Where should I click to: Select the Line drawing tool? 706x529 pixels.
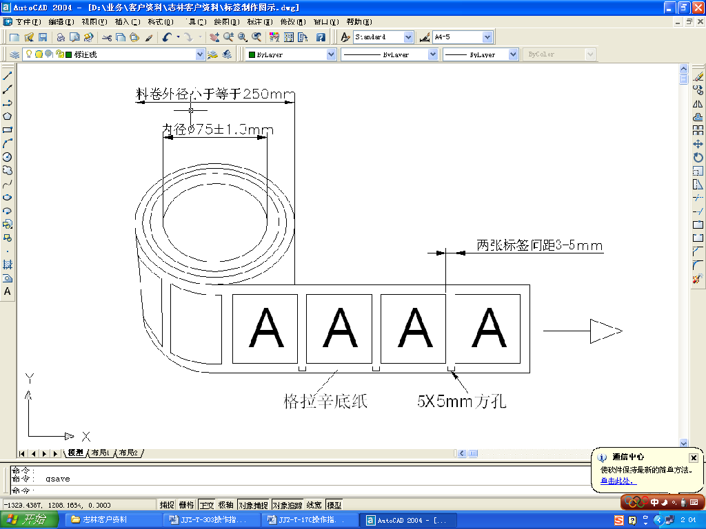(8, 76)
